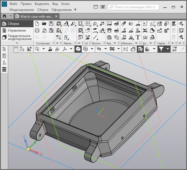Open the Вид menu
Viewport: 187px width, 170px height.
(55, 4)
